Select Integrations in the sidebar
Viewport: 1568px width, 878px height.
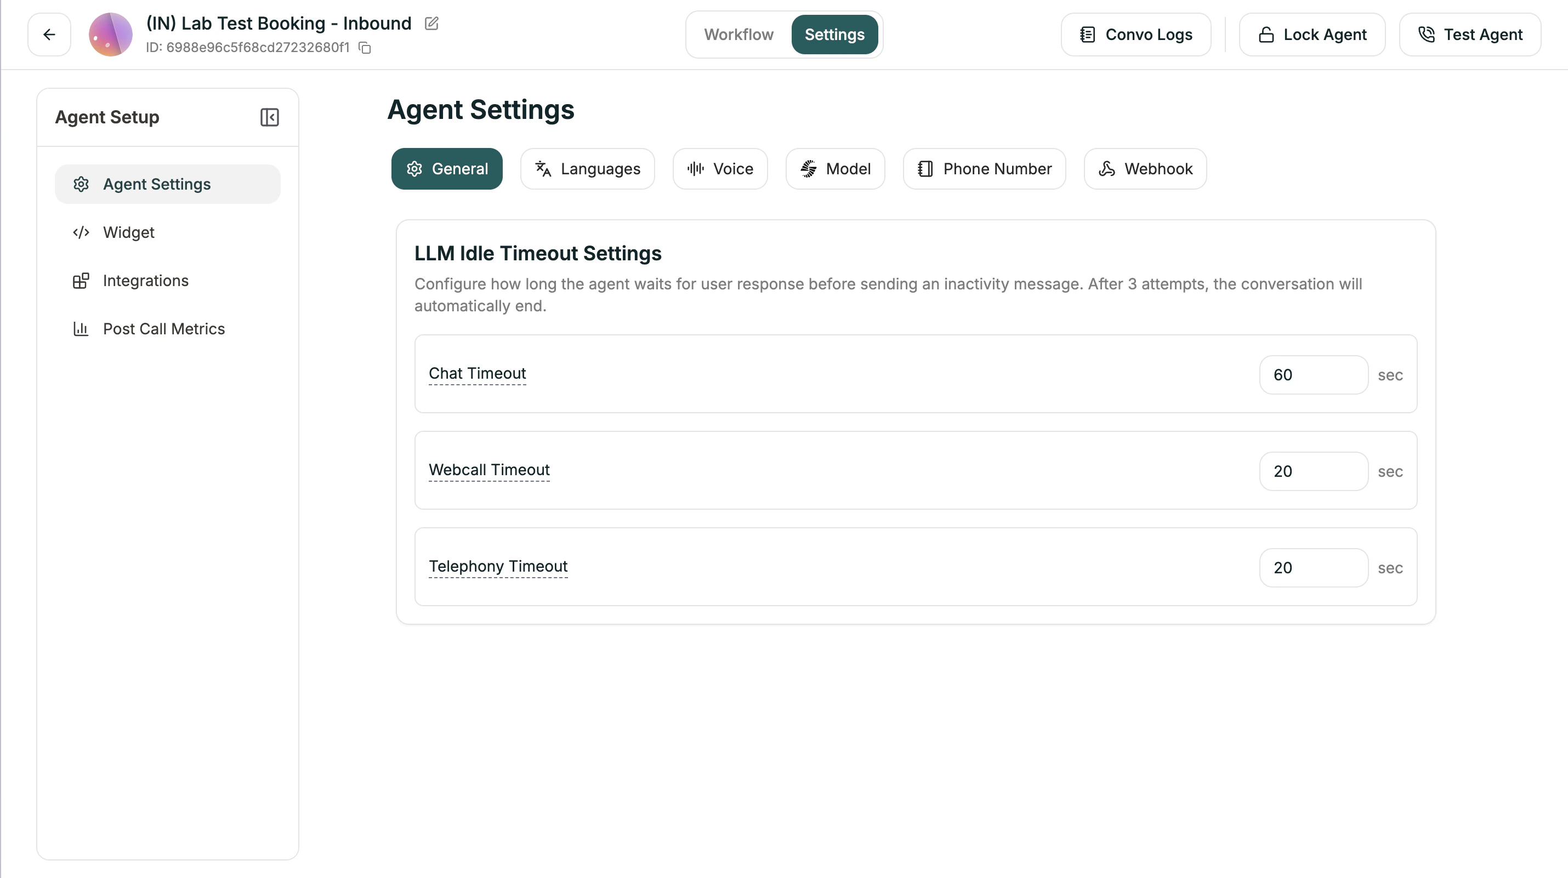pos(145,281)
